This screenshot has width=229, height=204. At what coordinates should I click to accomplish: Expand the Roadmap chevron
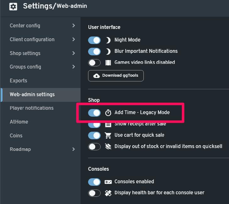tap(74, 149)
